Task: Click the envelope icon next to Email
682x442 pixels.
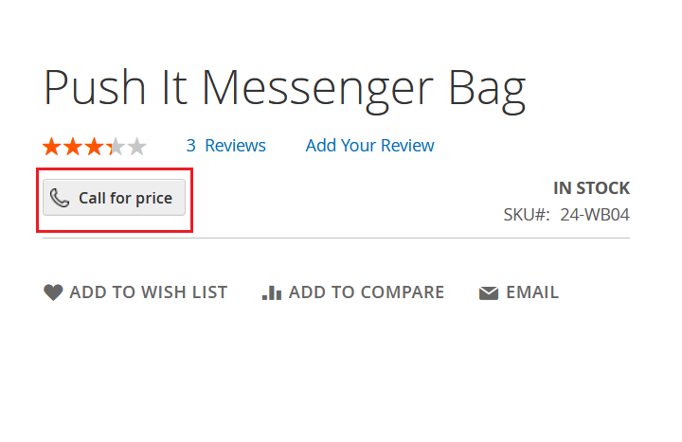Action: [489, 293]
